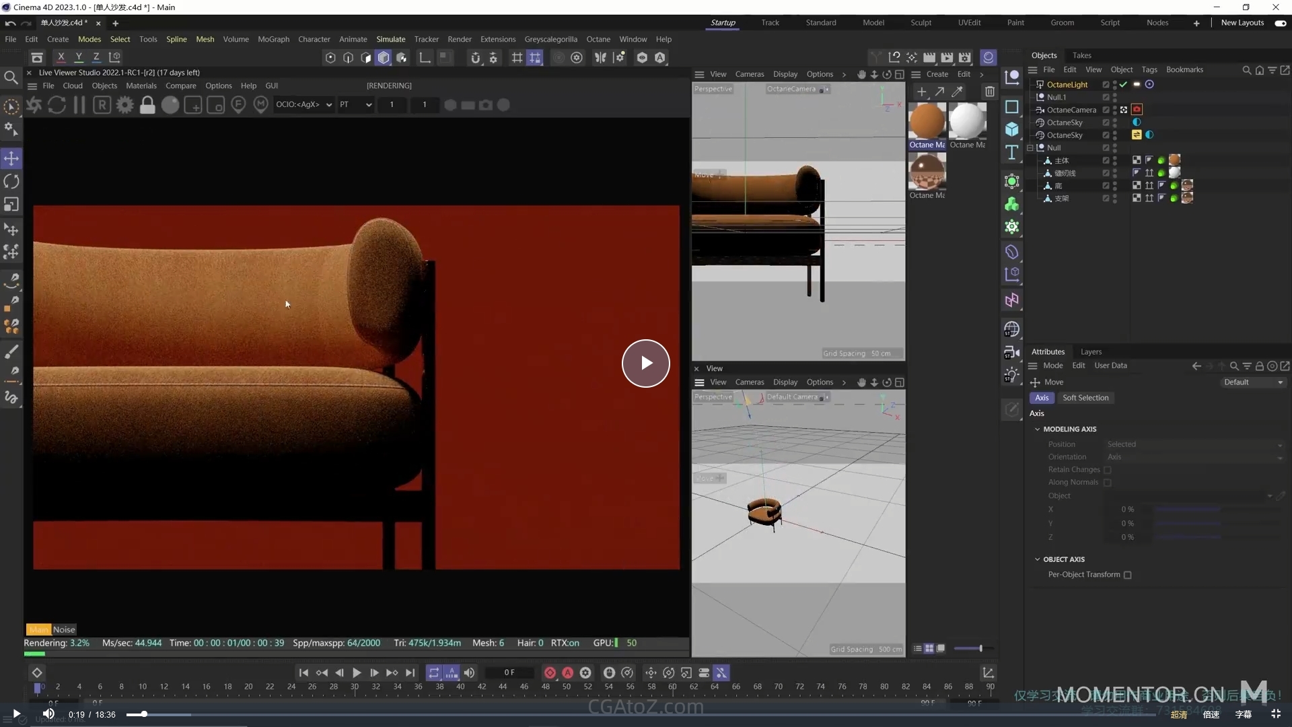Select the Move tool in left toolbar
This screenshot has height=727, width=1292.
click(x=11, y=159)
